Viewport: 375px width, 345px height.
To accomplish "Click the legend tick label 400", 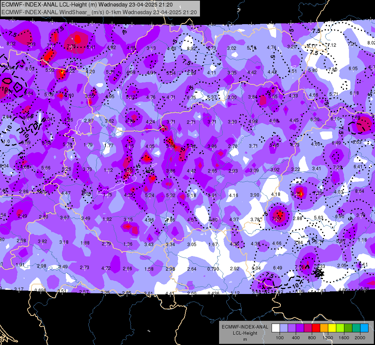I will (x=296, y=338).
